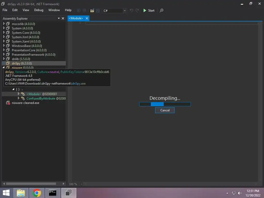Expand the mscorlib assembly node

point(4,24)
